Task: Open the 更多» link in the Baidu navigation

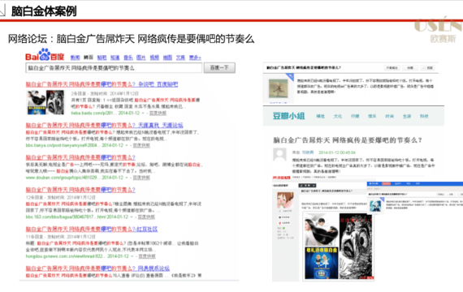Action: (195, 58)
